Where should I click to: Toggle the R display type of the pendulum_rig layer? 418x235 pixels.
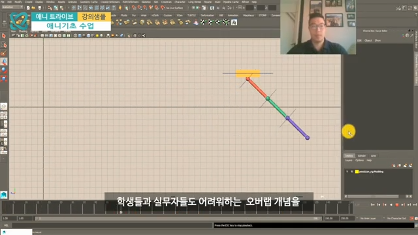tap(352, 172)
